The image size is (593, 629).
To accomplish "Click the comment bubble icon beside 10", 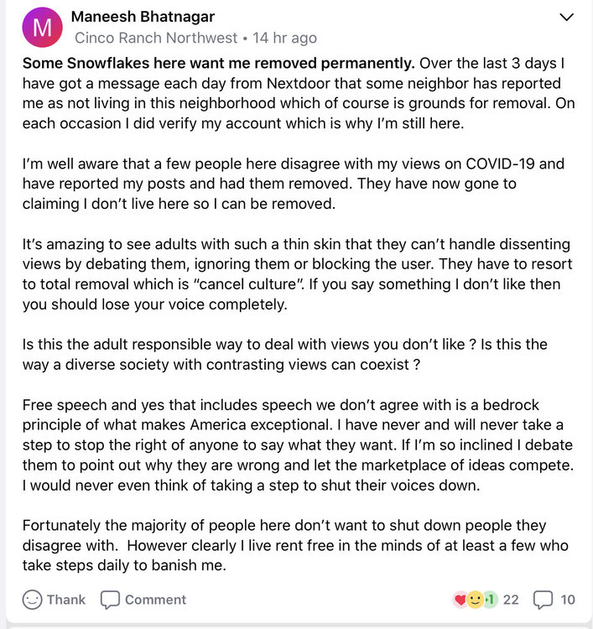I will tap(544, 600).
